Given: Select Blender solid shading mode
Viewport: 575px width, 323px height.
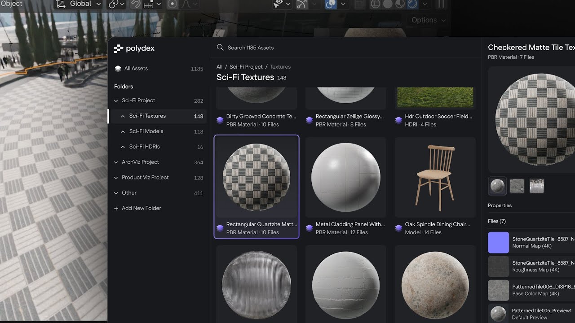Looking at the screenshot, I should tap(388, 4).
